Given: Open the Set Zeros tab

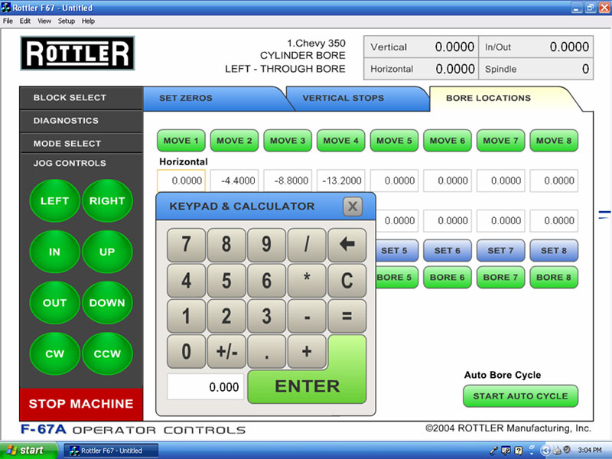Looking at the screenshot, I should click(x=186, y=99).
